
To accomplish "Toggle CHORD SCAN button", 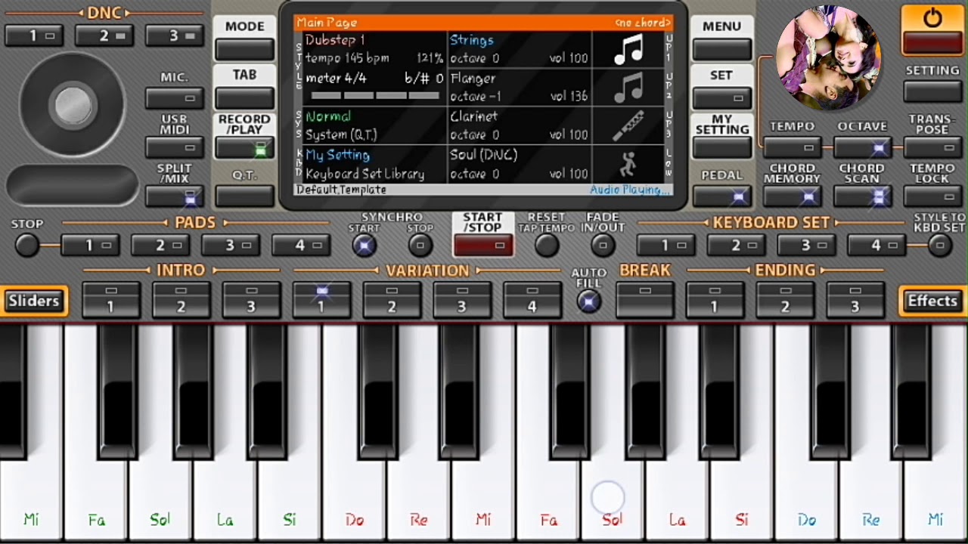I will point(862,196).
